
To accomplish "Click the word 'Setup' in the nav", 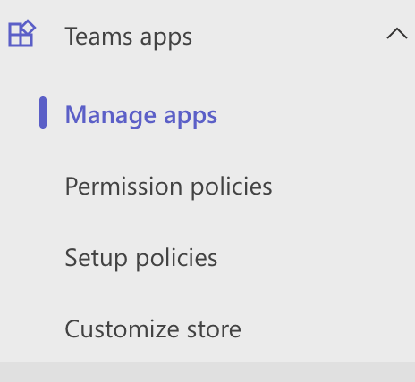I will pyautogui.click(x=97, y=258).
